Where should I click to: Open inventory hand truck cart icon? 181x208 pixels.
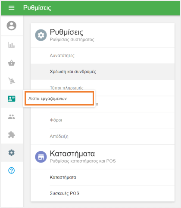pyautogui.click(x=12, y=81)
